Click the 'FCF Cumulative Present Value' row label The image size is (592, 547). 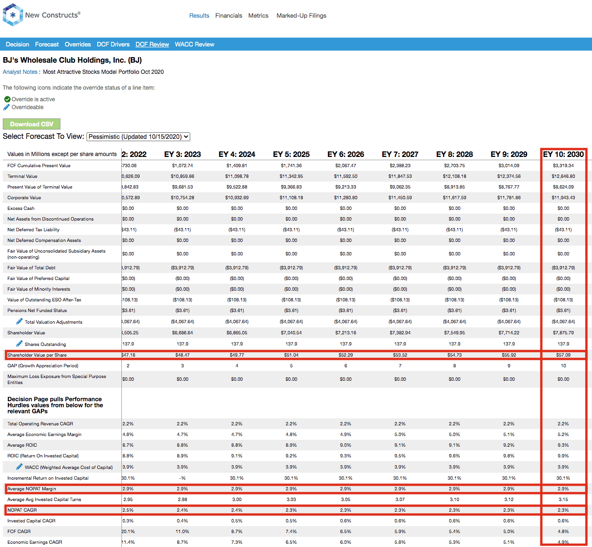click(x=39, y=165)
